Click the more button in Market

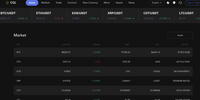(x=180, y=35)
